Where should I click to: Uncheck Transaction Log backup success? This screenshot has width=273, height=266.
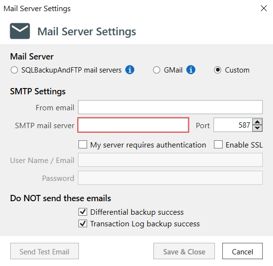click(x=83, y=223)
